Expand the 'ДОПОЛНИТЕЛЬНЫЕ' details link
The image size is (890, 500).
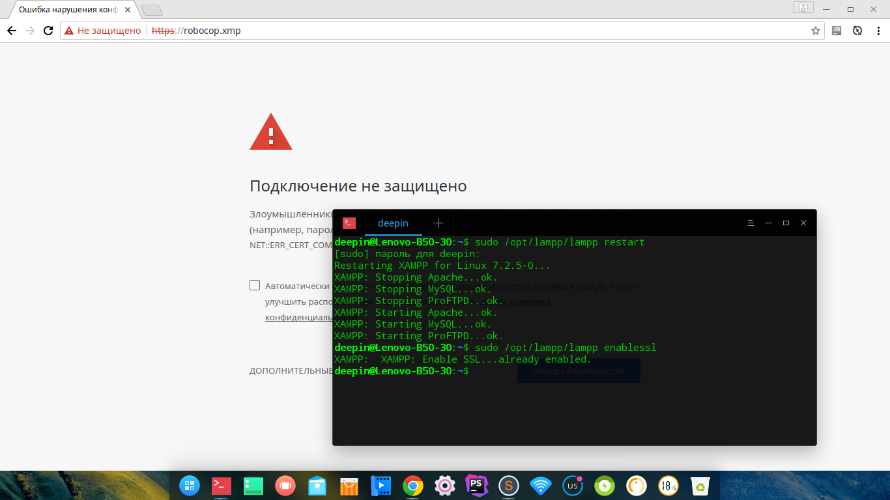[291, 370]
